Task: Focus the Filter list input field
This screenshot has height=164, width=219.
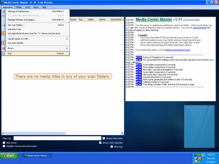Action: point(57,138)
